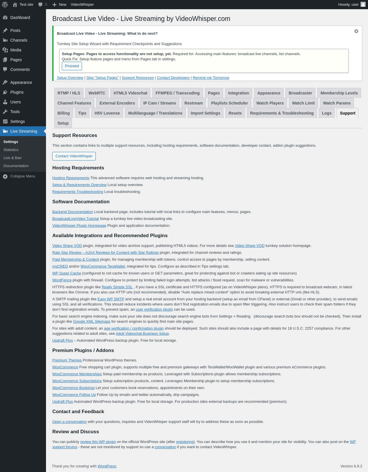Click the Posts pushpin icon
Image resolution: width=368 pixels, height=472 pixels.
[x=5, y=30]
